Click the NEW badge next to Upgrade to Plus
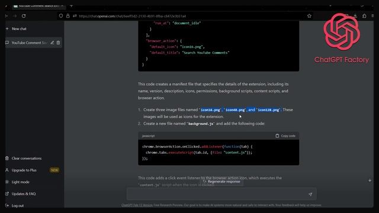 point(54,170)
